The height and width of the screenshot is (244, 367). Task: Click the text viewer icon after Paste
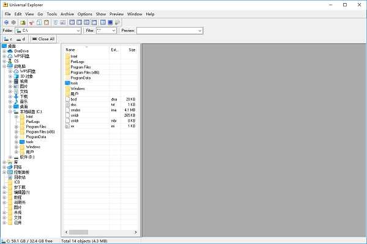click(56, 23)
